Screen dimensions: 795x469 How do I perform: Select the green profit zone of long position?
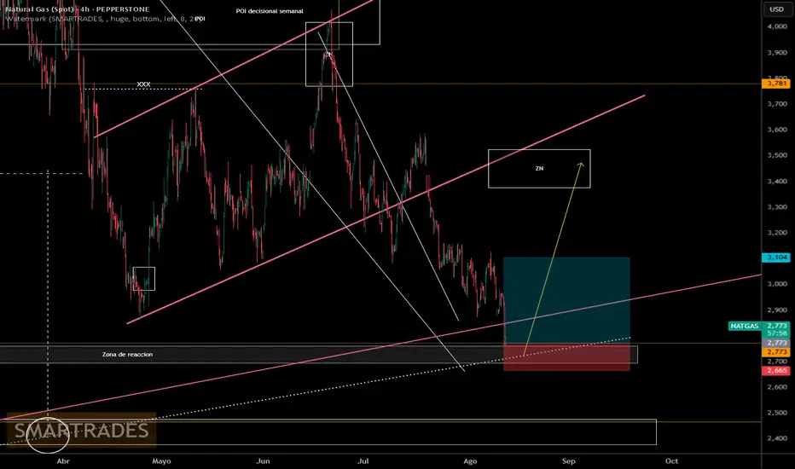[566, 300]
